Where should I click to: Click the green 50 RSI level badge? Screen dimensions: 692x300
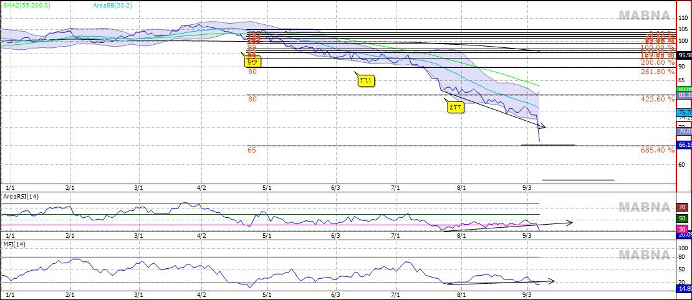coord(682,218)
